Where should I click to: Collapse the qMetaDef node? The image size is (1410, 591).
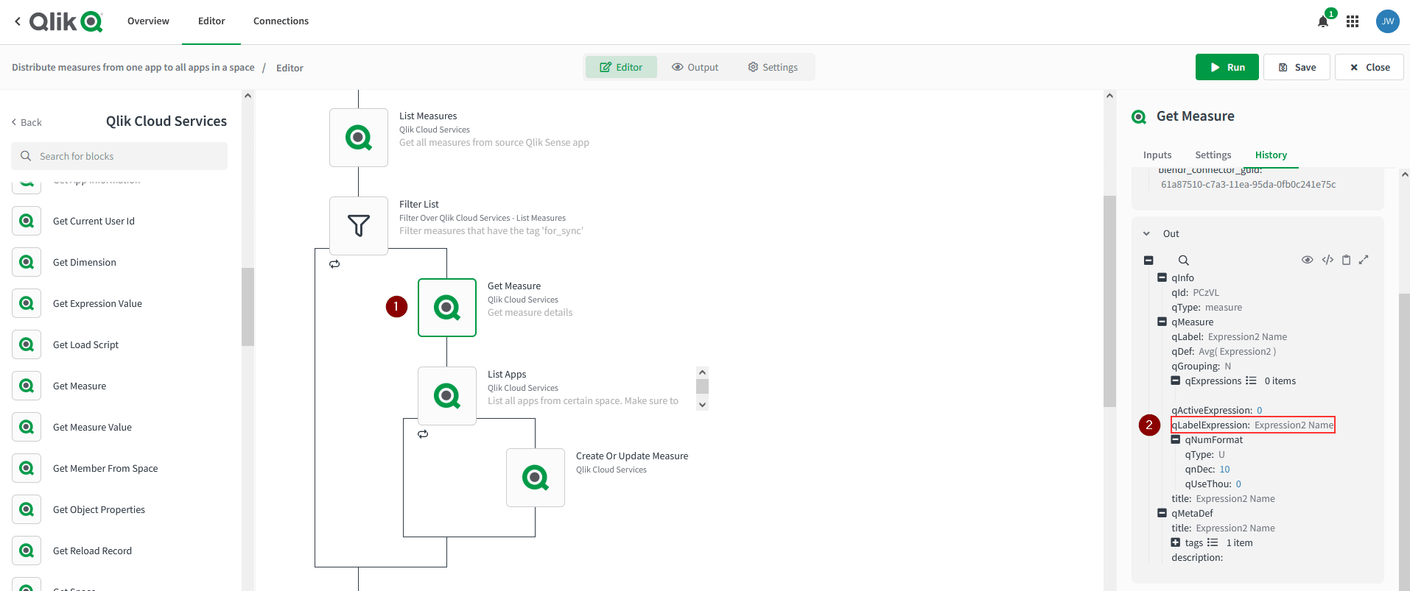point(1162,513)
